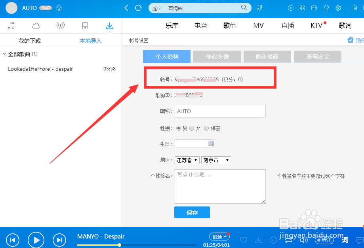364x248 pixels.
Task: Open the 我的下载 tab
Action: [30, 41]
